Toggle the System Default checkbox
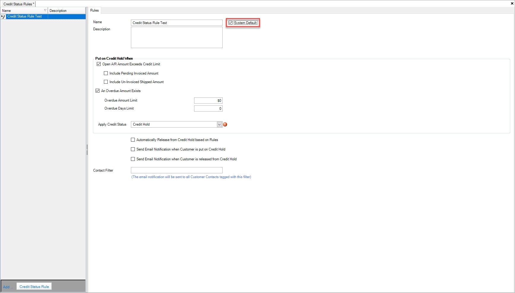Screen dimensions: 515x293 (x=230, y=23)
